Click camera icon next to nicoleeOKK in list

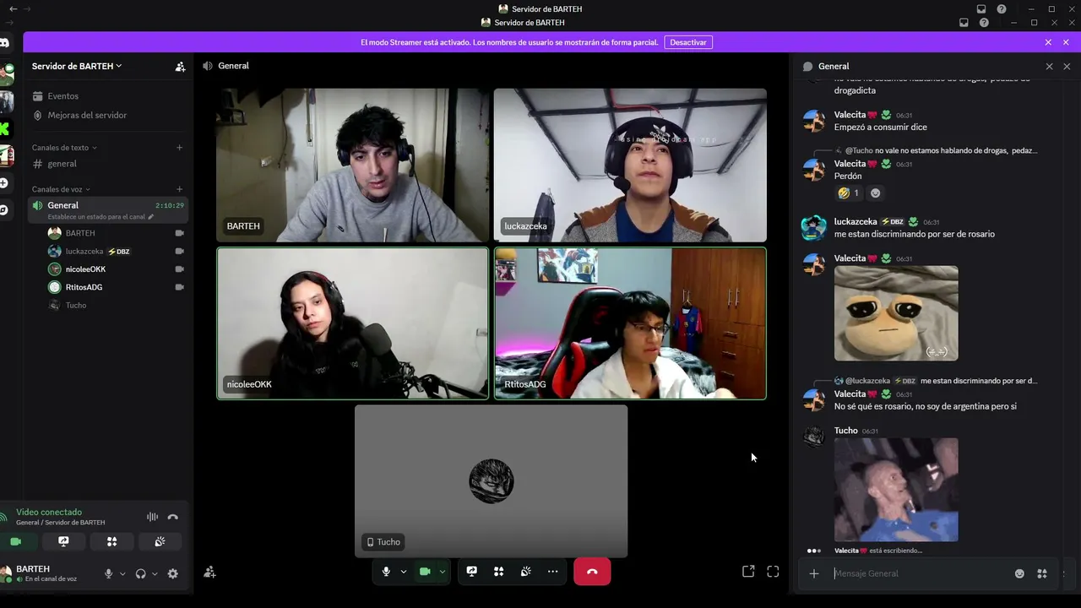tap(179, 269)
